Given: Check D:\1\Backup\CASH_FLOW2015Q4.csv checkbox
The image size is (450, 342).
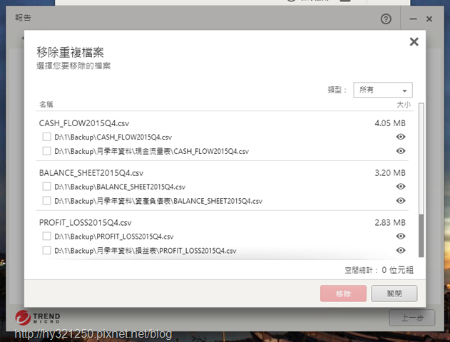Looking at the screenshot, I should (x=46, y=137).
